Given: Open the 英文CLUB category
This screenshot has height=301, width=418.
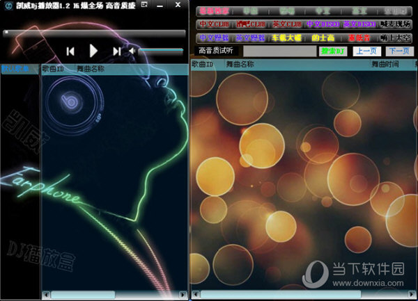Looking at the screenshot, I should pyautogui.click(x=287, y=24).
